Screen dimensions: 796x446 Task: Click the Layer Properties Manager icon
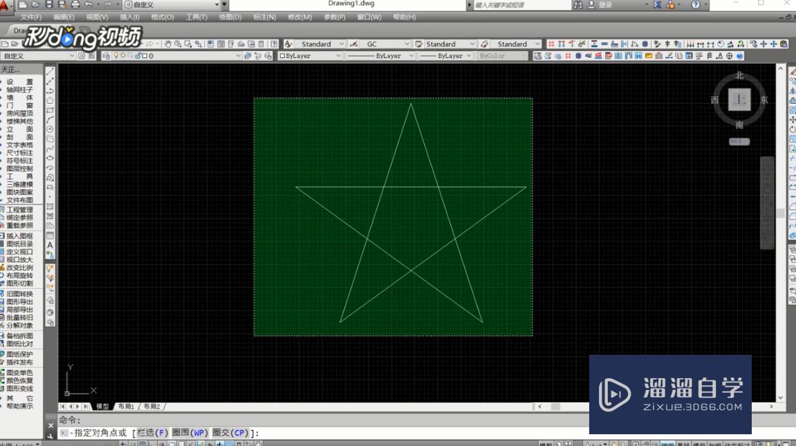[106, 56]
